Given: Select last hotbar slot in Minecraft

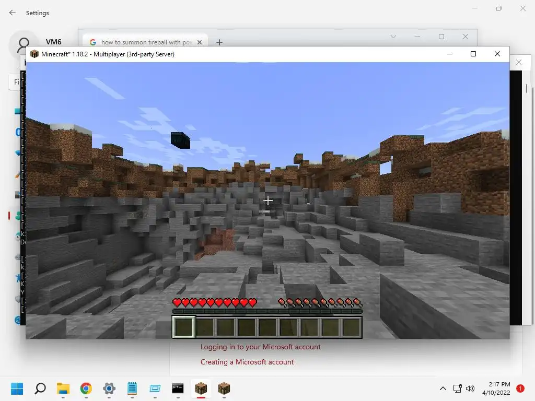Looking at the screenshot, I should tap(351, 327).
